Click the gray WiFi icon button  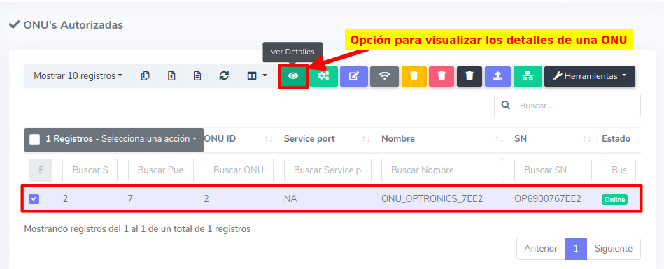384,76
